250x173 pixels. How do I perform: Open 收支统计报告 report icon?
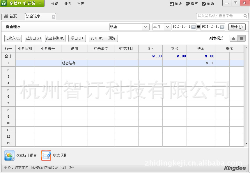click(x=9, y=156)
